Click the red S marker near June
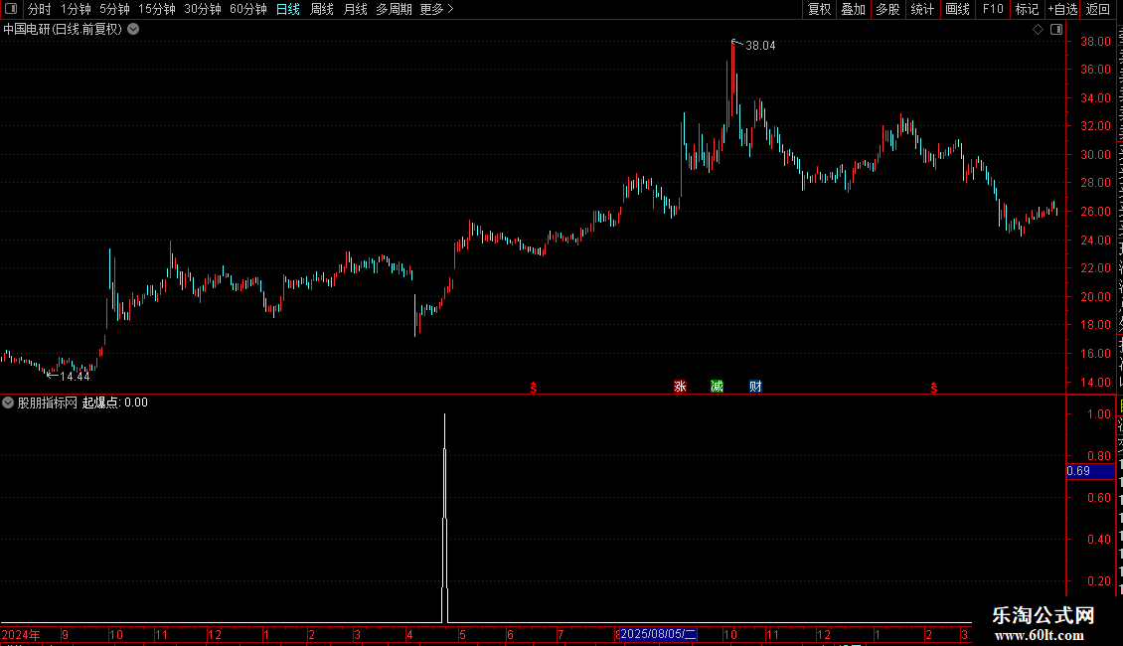The image size is (1123, 646). point(534,388)
